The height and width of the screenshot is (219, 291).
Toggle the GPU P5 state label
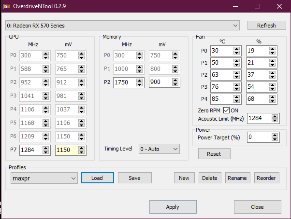[x=13, y=123]
